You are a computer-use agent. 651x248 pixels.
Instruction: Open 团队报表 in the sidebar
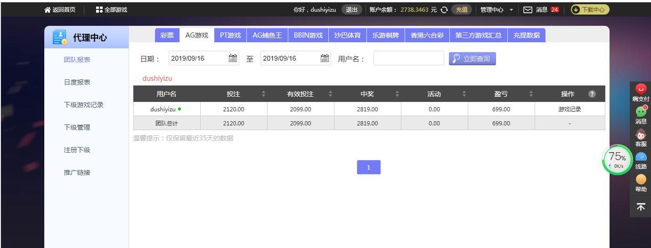[x=77, y=60]
